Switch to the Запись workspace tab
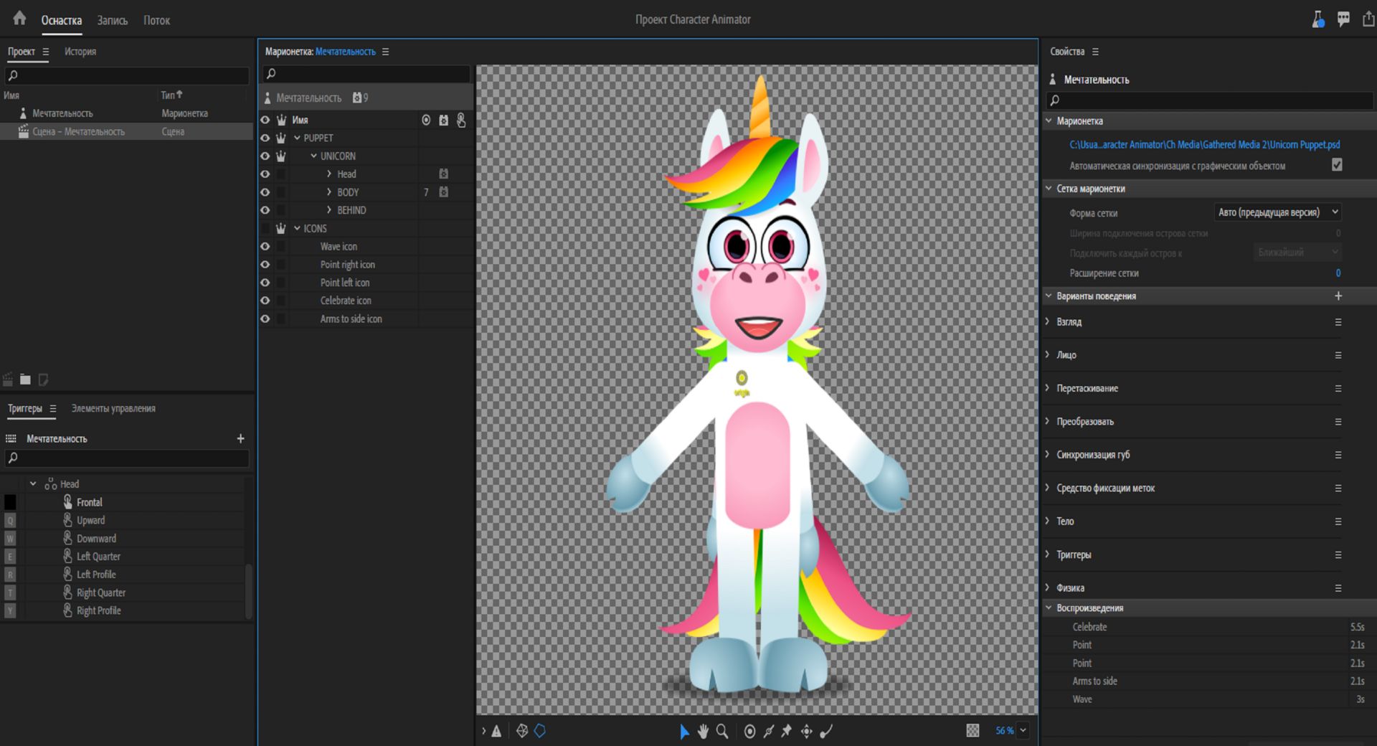Screen dimensions: 1377x746 113,20
